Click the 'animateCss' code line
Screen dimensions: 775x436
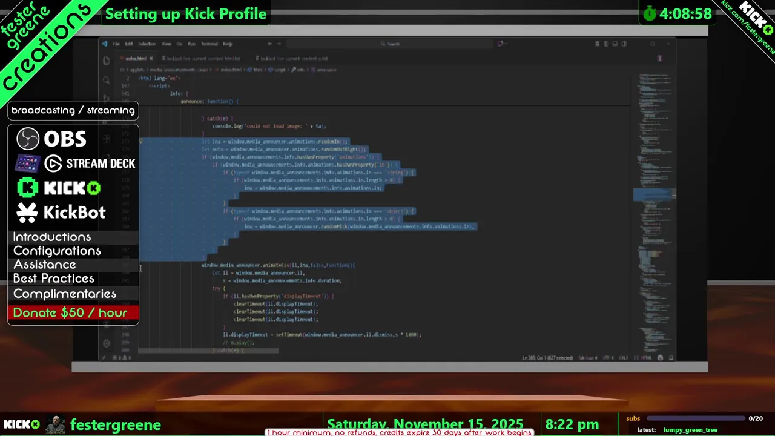click(278, 265)
